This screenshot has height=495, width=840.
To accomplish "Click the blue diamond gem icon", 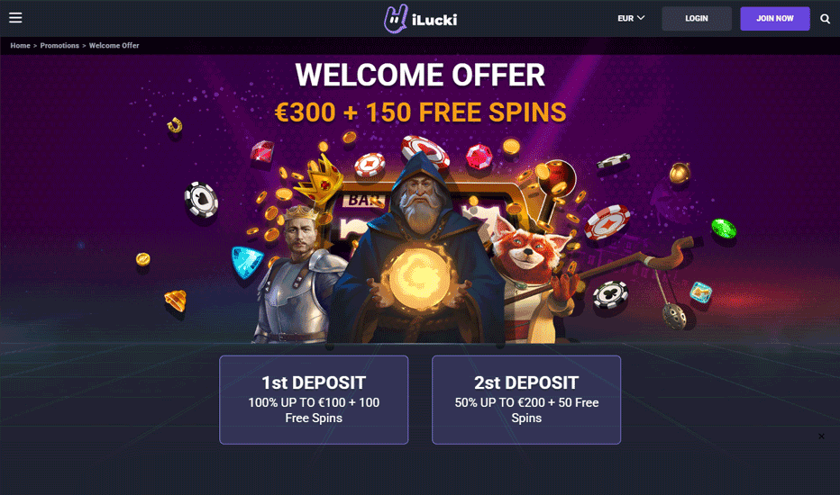I will 247,262.
